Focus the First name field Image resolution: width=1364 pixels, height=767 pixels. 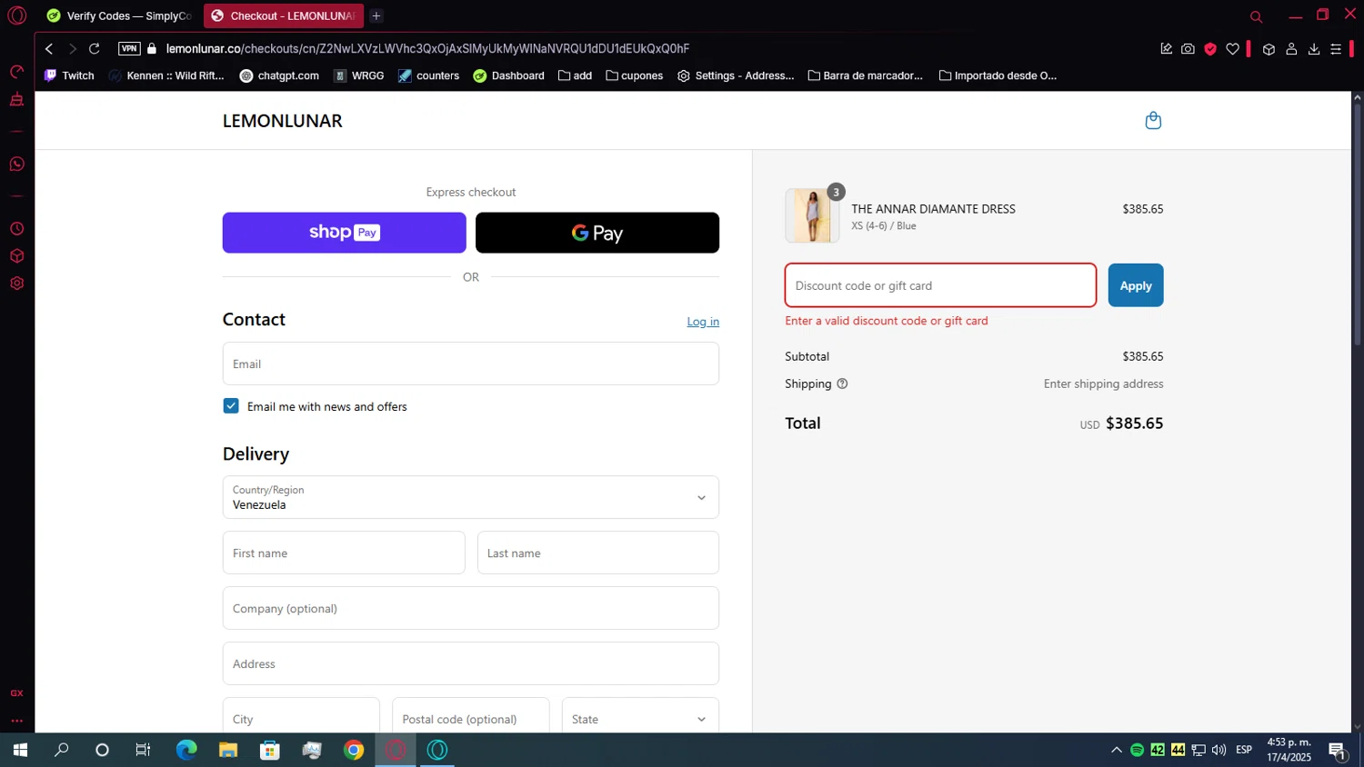pos(344,553)
